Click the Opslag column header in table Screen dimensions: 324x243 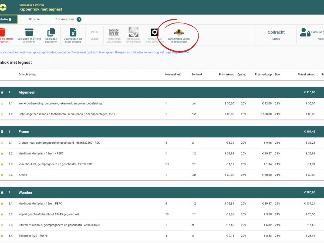pyautogui.click(x=242, y=75)
